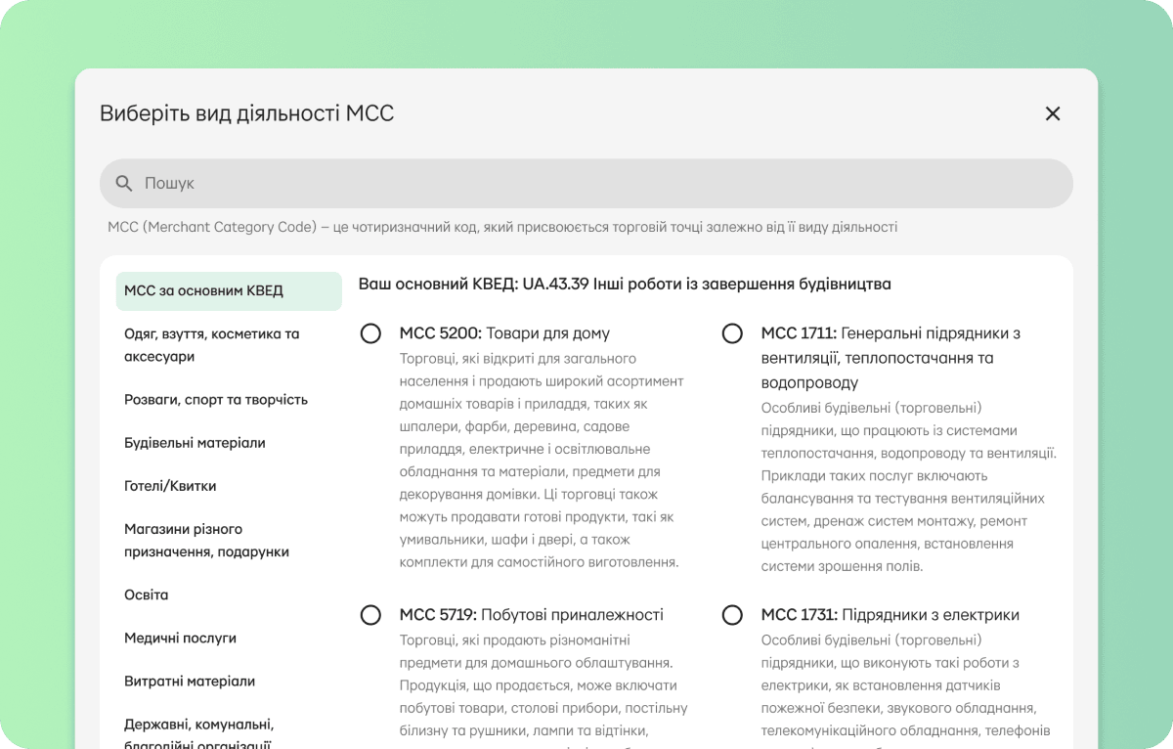
Task: Select MCC 1711 Генеральні підрядники radio
Action: pos(732,333)
